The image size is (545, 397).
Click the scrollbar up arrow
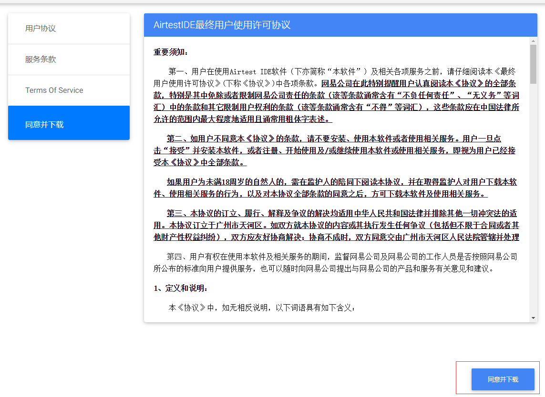[533, 41]
